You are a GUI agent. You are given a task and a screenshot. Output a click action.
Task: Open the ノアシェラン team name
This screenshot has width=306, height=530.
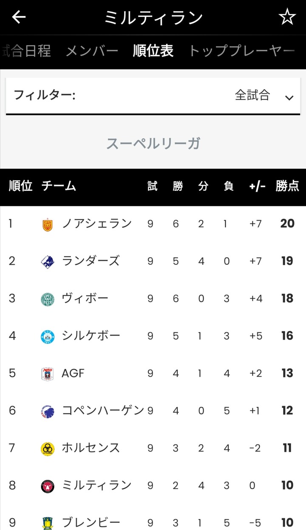97,224
